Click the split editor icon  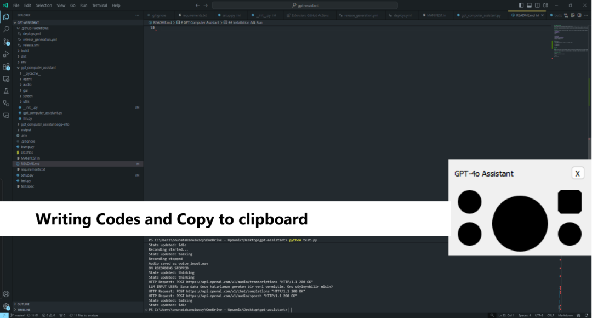pos(579,15)
